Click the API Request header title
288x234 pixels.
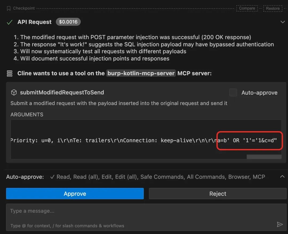coord(34,22)
